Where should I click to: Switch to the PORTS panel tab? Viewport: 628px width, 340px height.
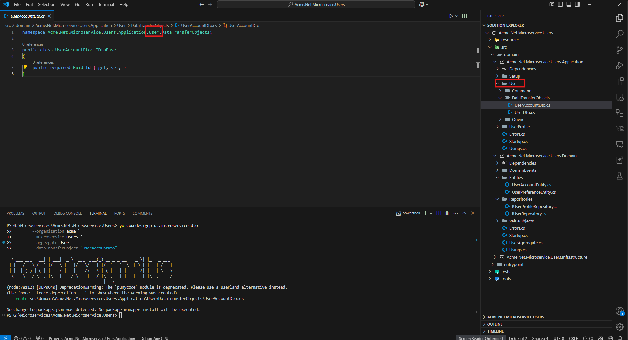pyautogui.click(x=119, y=213)
